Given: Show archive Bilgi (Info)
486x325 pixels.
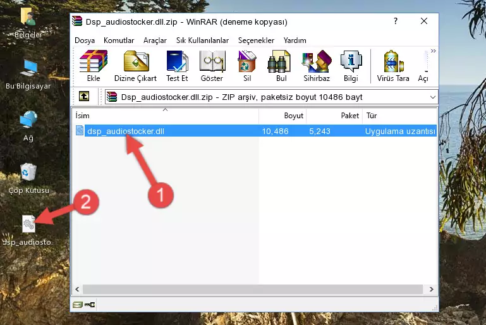Looking at the screenshot, I should click(351, 66).
